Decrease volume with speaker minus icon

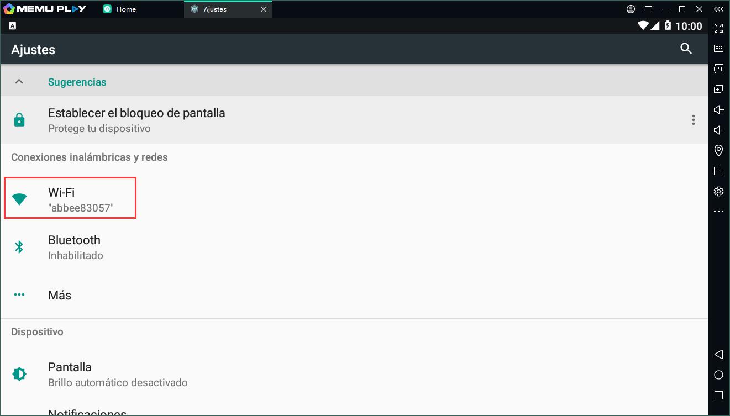[x=718, y=130]
